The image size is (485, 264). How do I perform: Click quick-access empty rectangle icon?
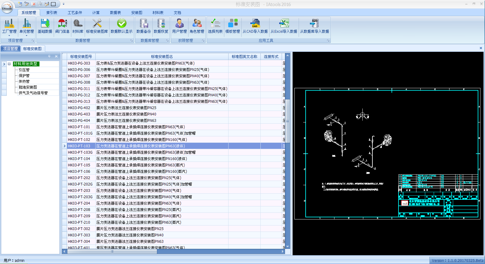click(53, 4)
